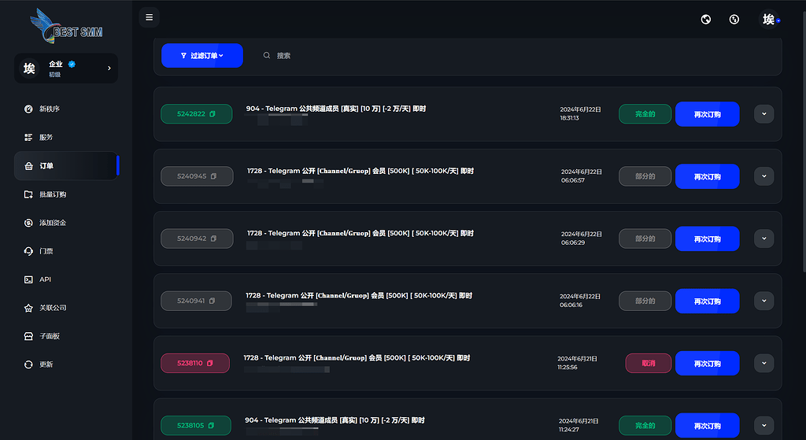Click the new order sidebar icon

pos(28,109)
